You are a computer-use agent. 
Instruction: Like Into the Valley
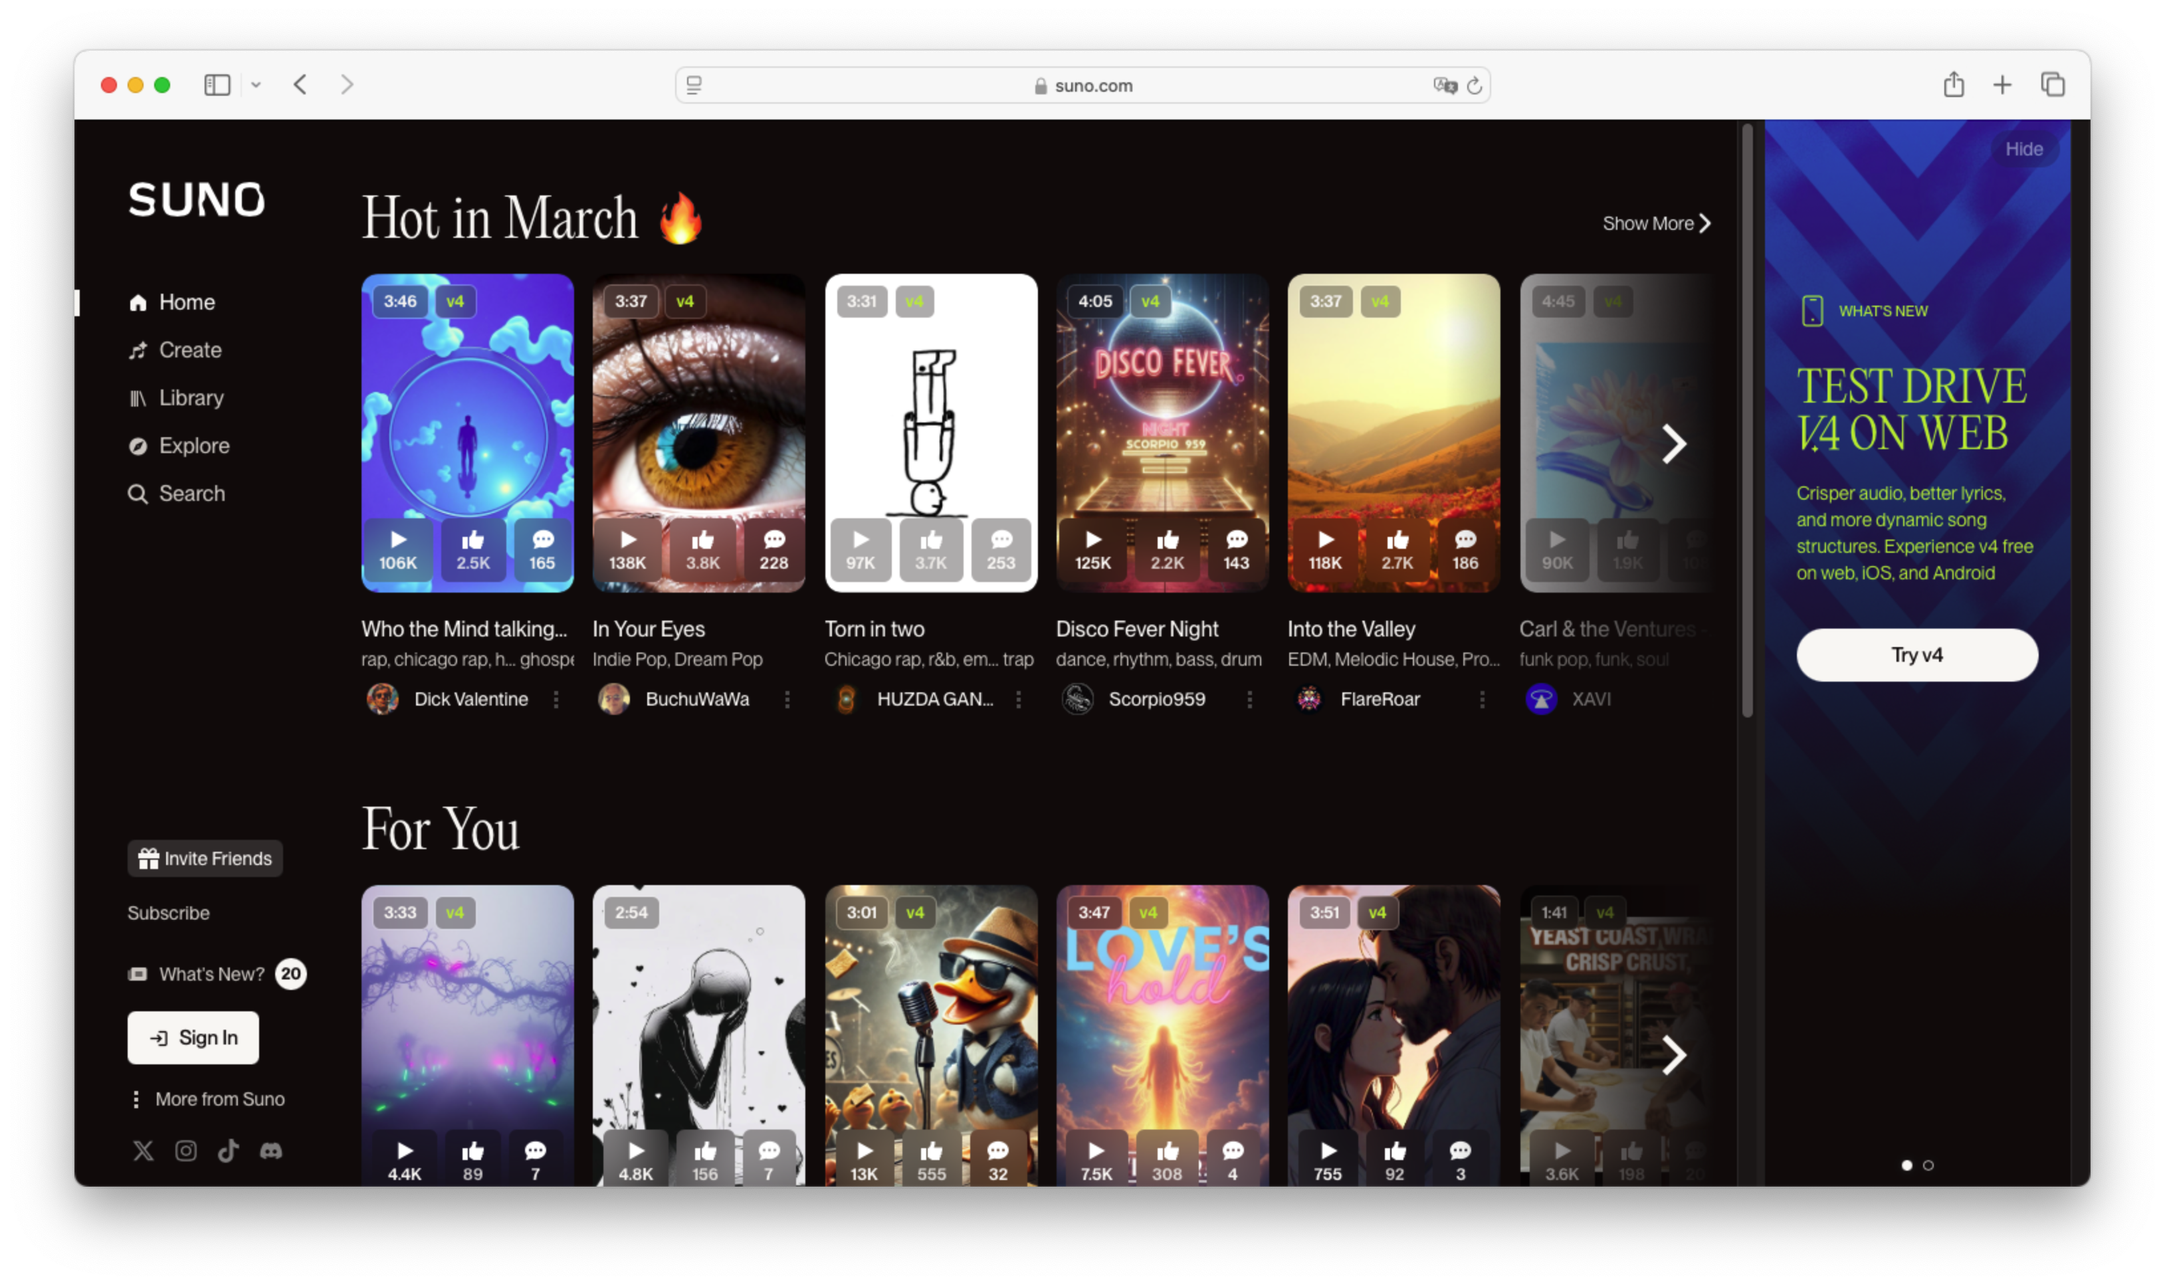[1397, 551]
